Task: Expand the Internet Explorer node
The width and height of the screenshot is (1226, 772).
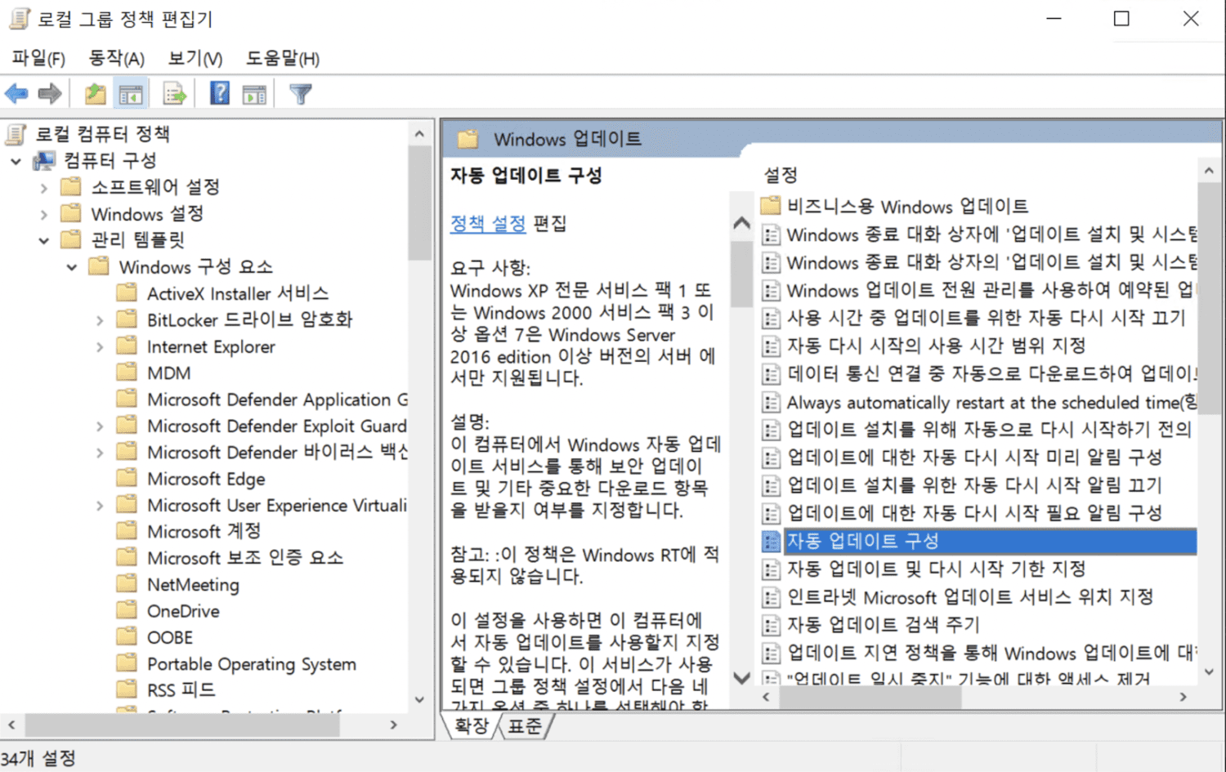Action: 100,346
